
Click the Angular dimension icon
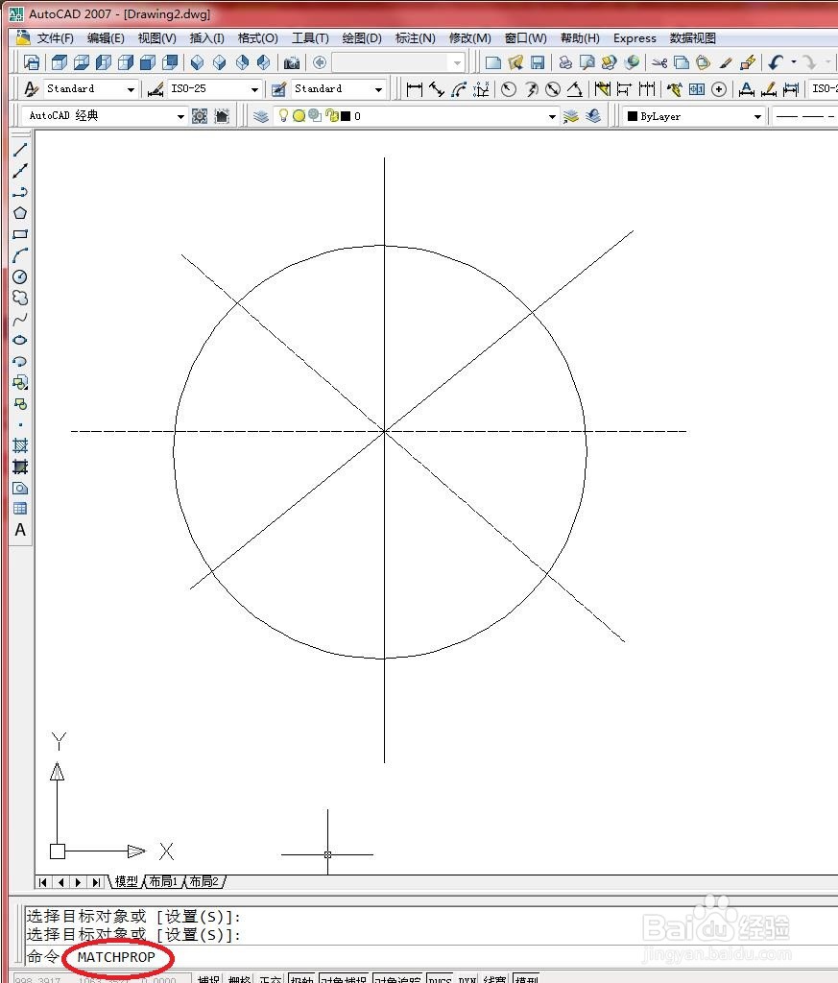pos(575,89)
